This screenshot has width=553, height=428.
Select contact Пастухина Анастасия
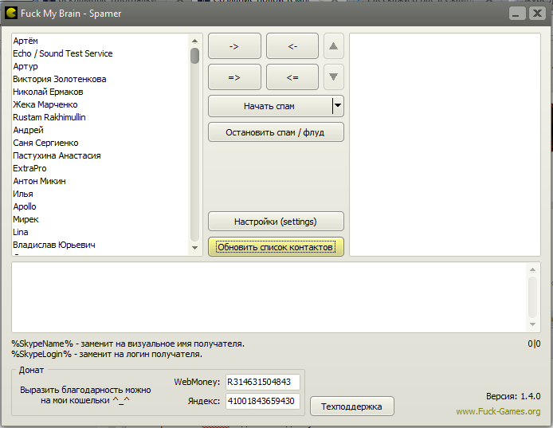click(x=57, y=155)
